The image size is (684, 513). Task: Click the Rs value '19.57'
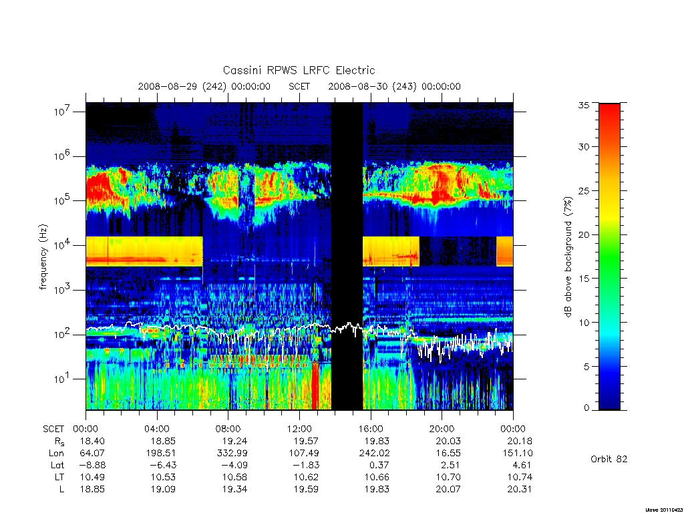(306, 442)
